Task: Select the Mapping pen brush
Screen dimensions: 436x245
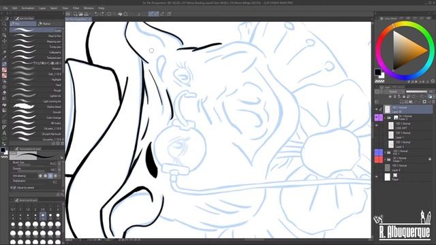Action: click(x=37, y=42)
